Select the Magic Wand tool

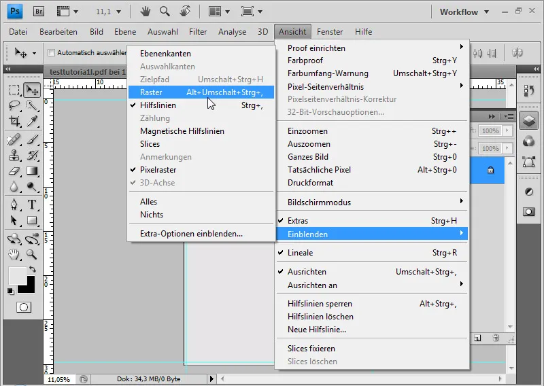click(x=32, y=105)
